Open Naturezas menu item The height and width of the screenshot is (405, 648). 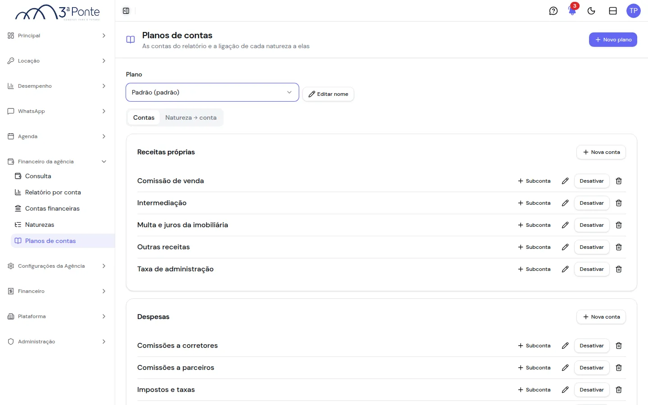tap(63, 225)
